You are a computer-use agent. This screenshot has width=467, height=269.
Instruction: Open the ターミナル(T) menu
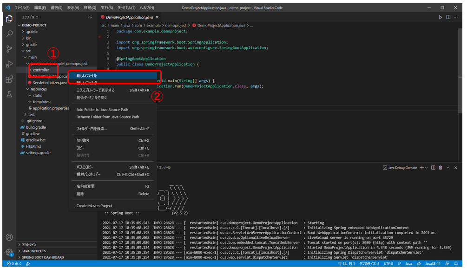pyautogui.click(x=126, y=8)
